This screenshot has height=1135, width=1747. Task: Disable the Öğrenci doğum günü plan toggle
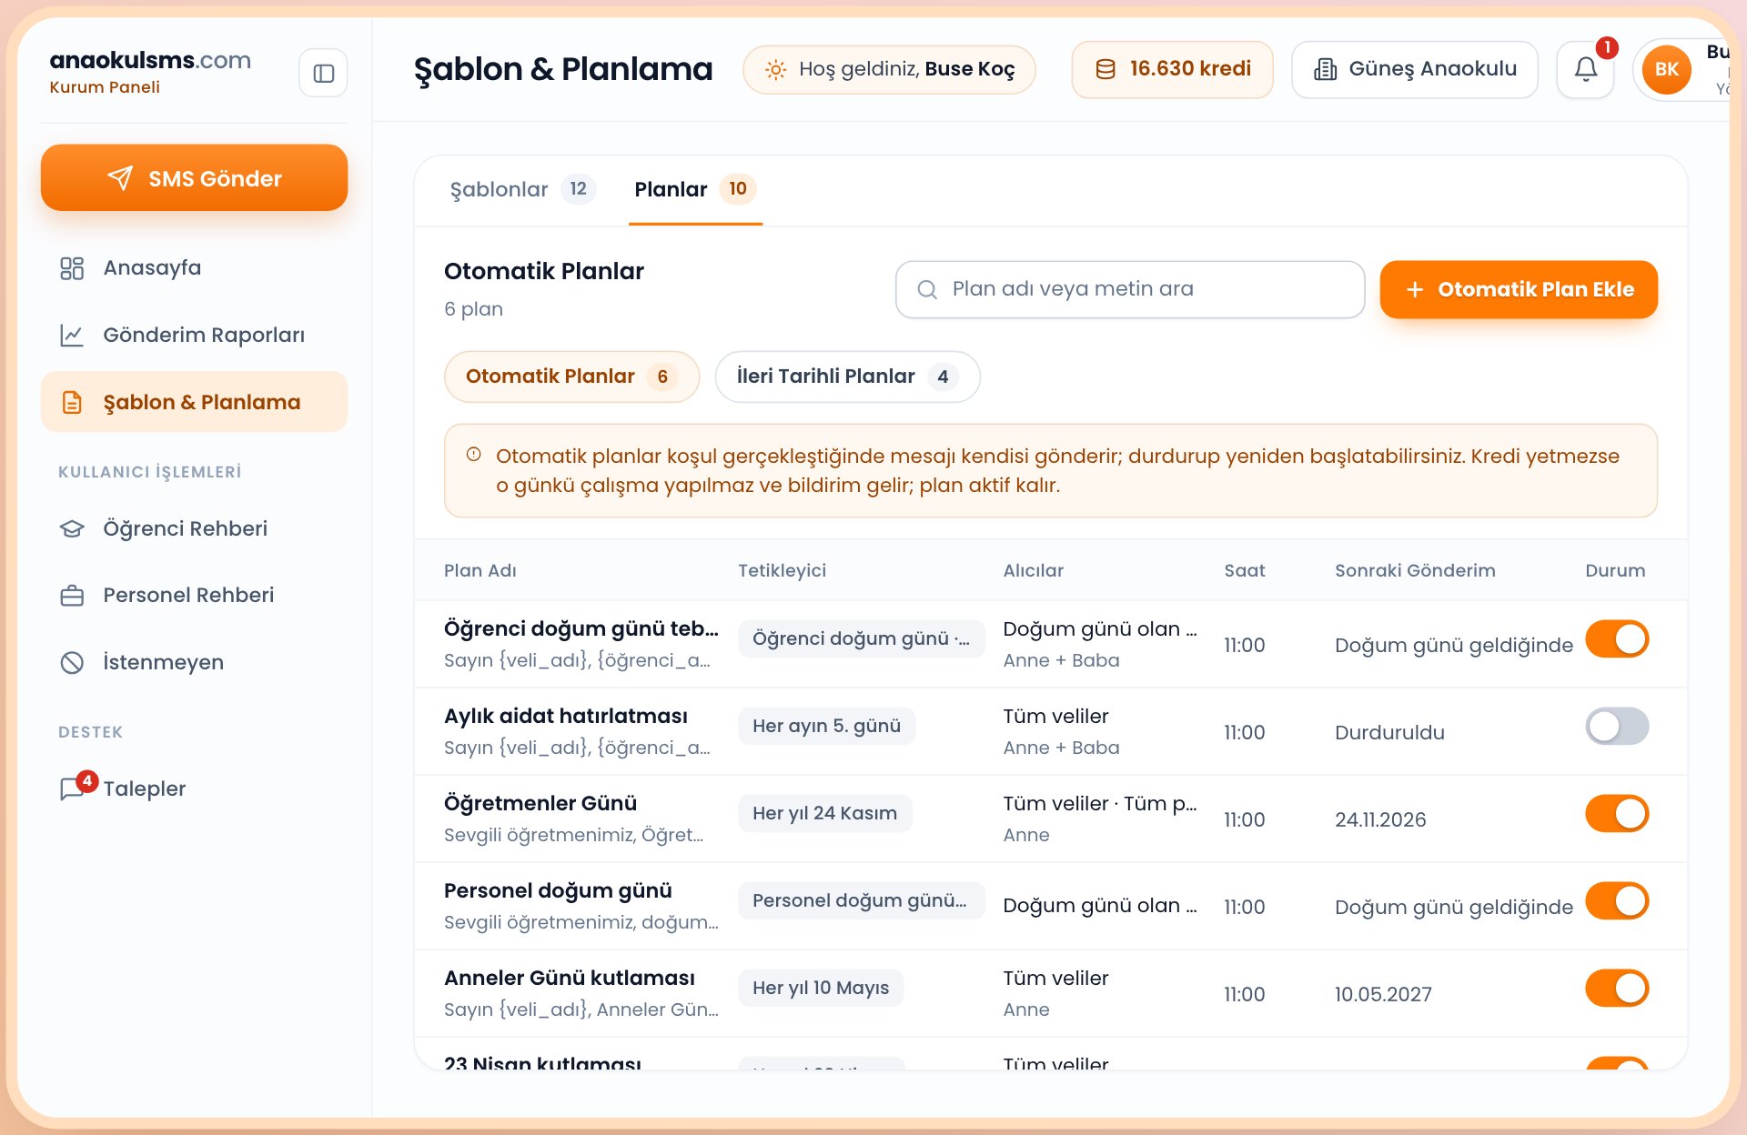pyautogui.click(x=1617, y=638)
